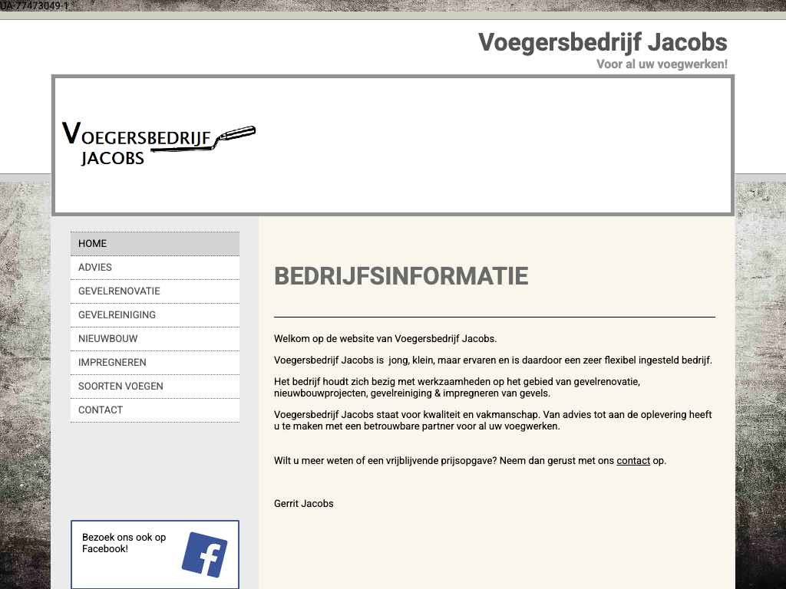
Task: Click the 'Welkom op de website' sentence
Action: click(385, 338)
